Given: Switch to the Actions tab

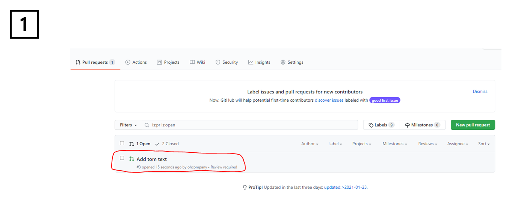Looking at the screenshot, I should (136, 62).
